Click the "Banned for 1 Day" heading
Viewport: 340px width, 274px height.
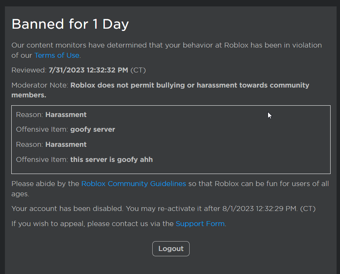[x=70, y=24]
